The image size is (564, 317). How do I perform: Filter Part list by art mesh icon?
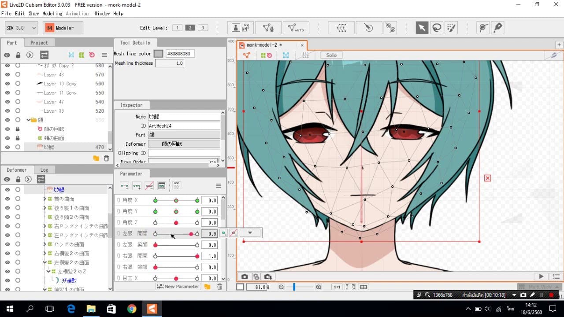click(71, 55)
